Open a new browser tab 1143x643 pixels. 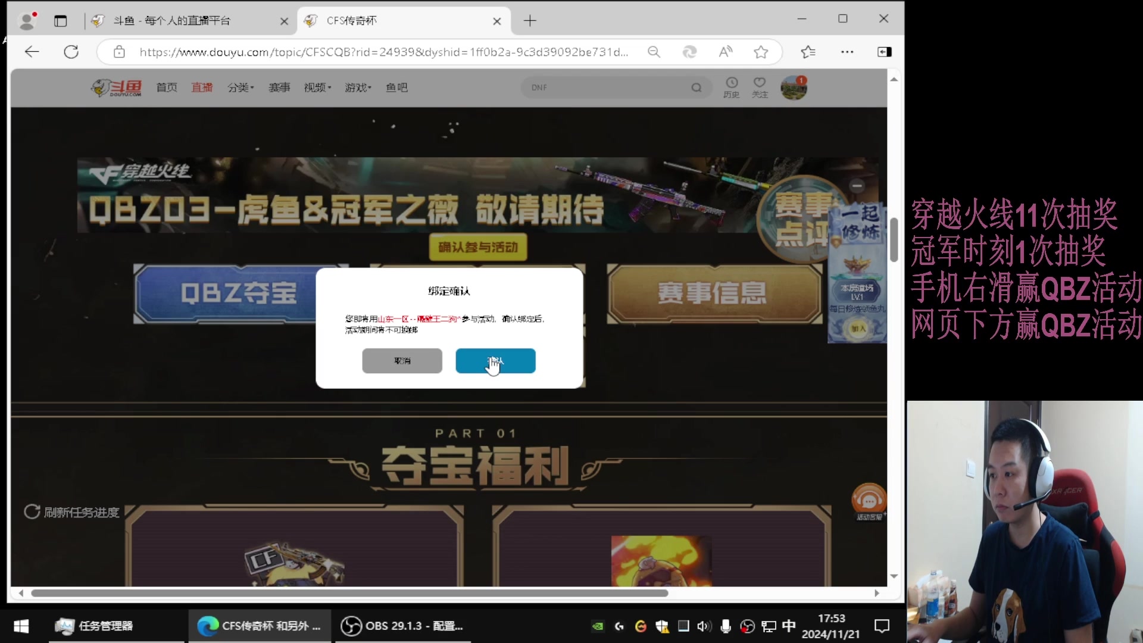pyautogui.click(x=530, y=21)
